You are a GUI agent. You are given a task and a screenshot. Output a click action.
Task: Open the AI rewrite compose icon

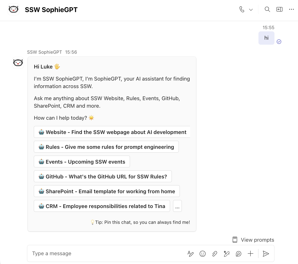pos(227,253)
